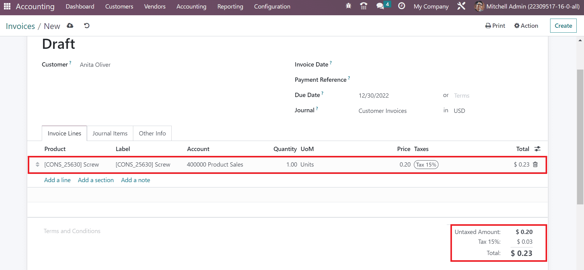Show Due Date help tooltip mark
This screenshot has width=584, height=270.
322,93
